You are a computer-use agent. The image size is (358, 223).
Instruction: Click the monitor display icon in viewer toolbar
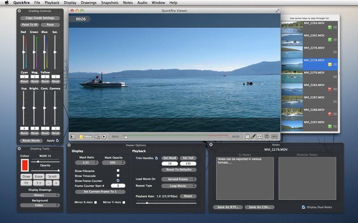point(266,136)
